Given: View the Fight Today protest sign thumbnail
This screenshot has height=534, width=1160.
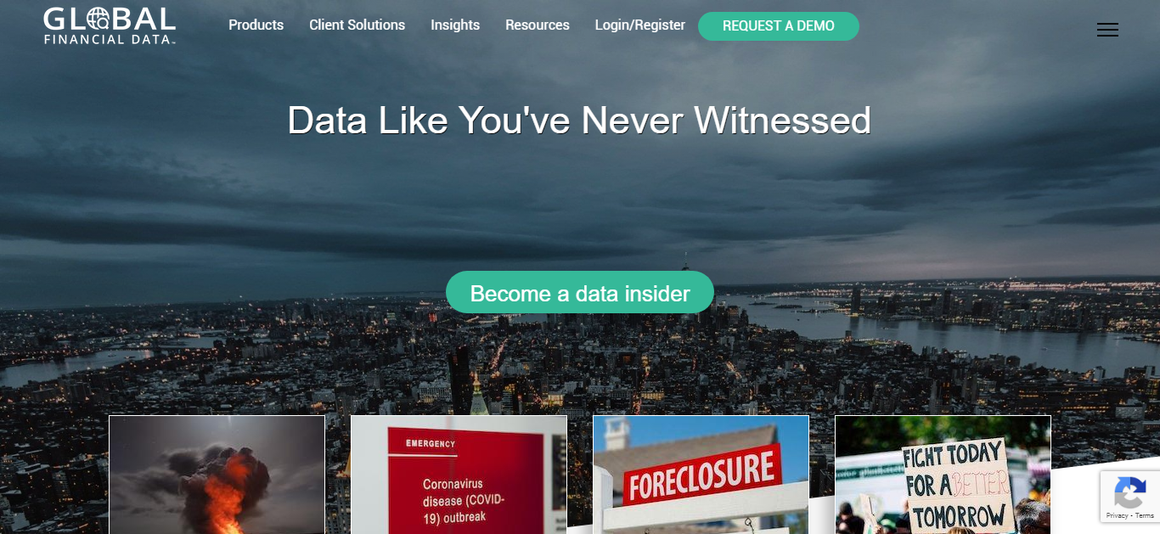Looking at the screenshot, I should (x=943, y=474).
